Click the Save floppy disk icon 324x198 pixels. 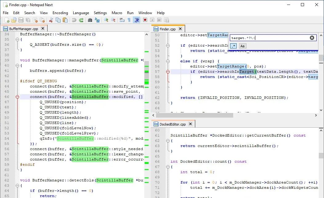[x=21, y=20]
